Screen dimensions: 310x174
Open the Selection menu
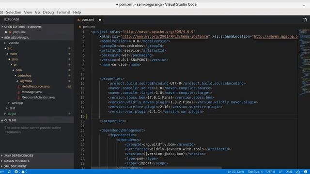[14, 12]
